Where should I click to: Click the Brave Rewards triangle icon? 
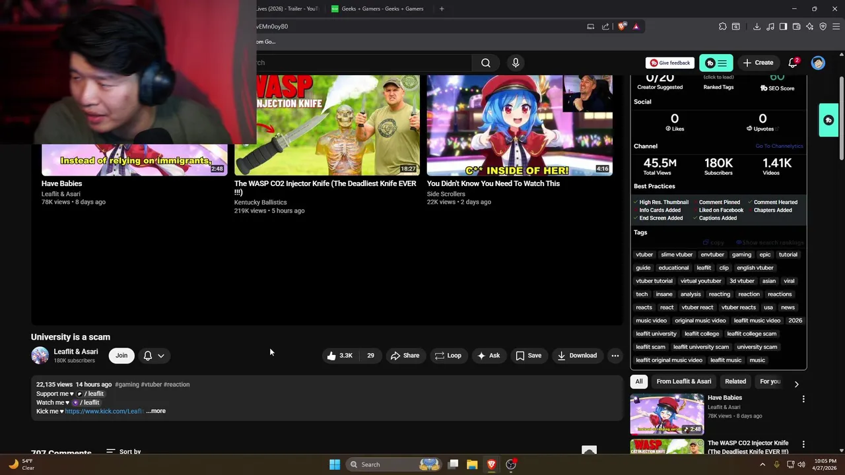(x=636, y=26)
